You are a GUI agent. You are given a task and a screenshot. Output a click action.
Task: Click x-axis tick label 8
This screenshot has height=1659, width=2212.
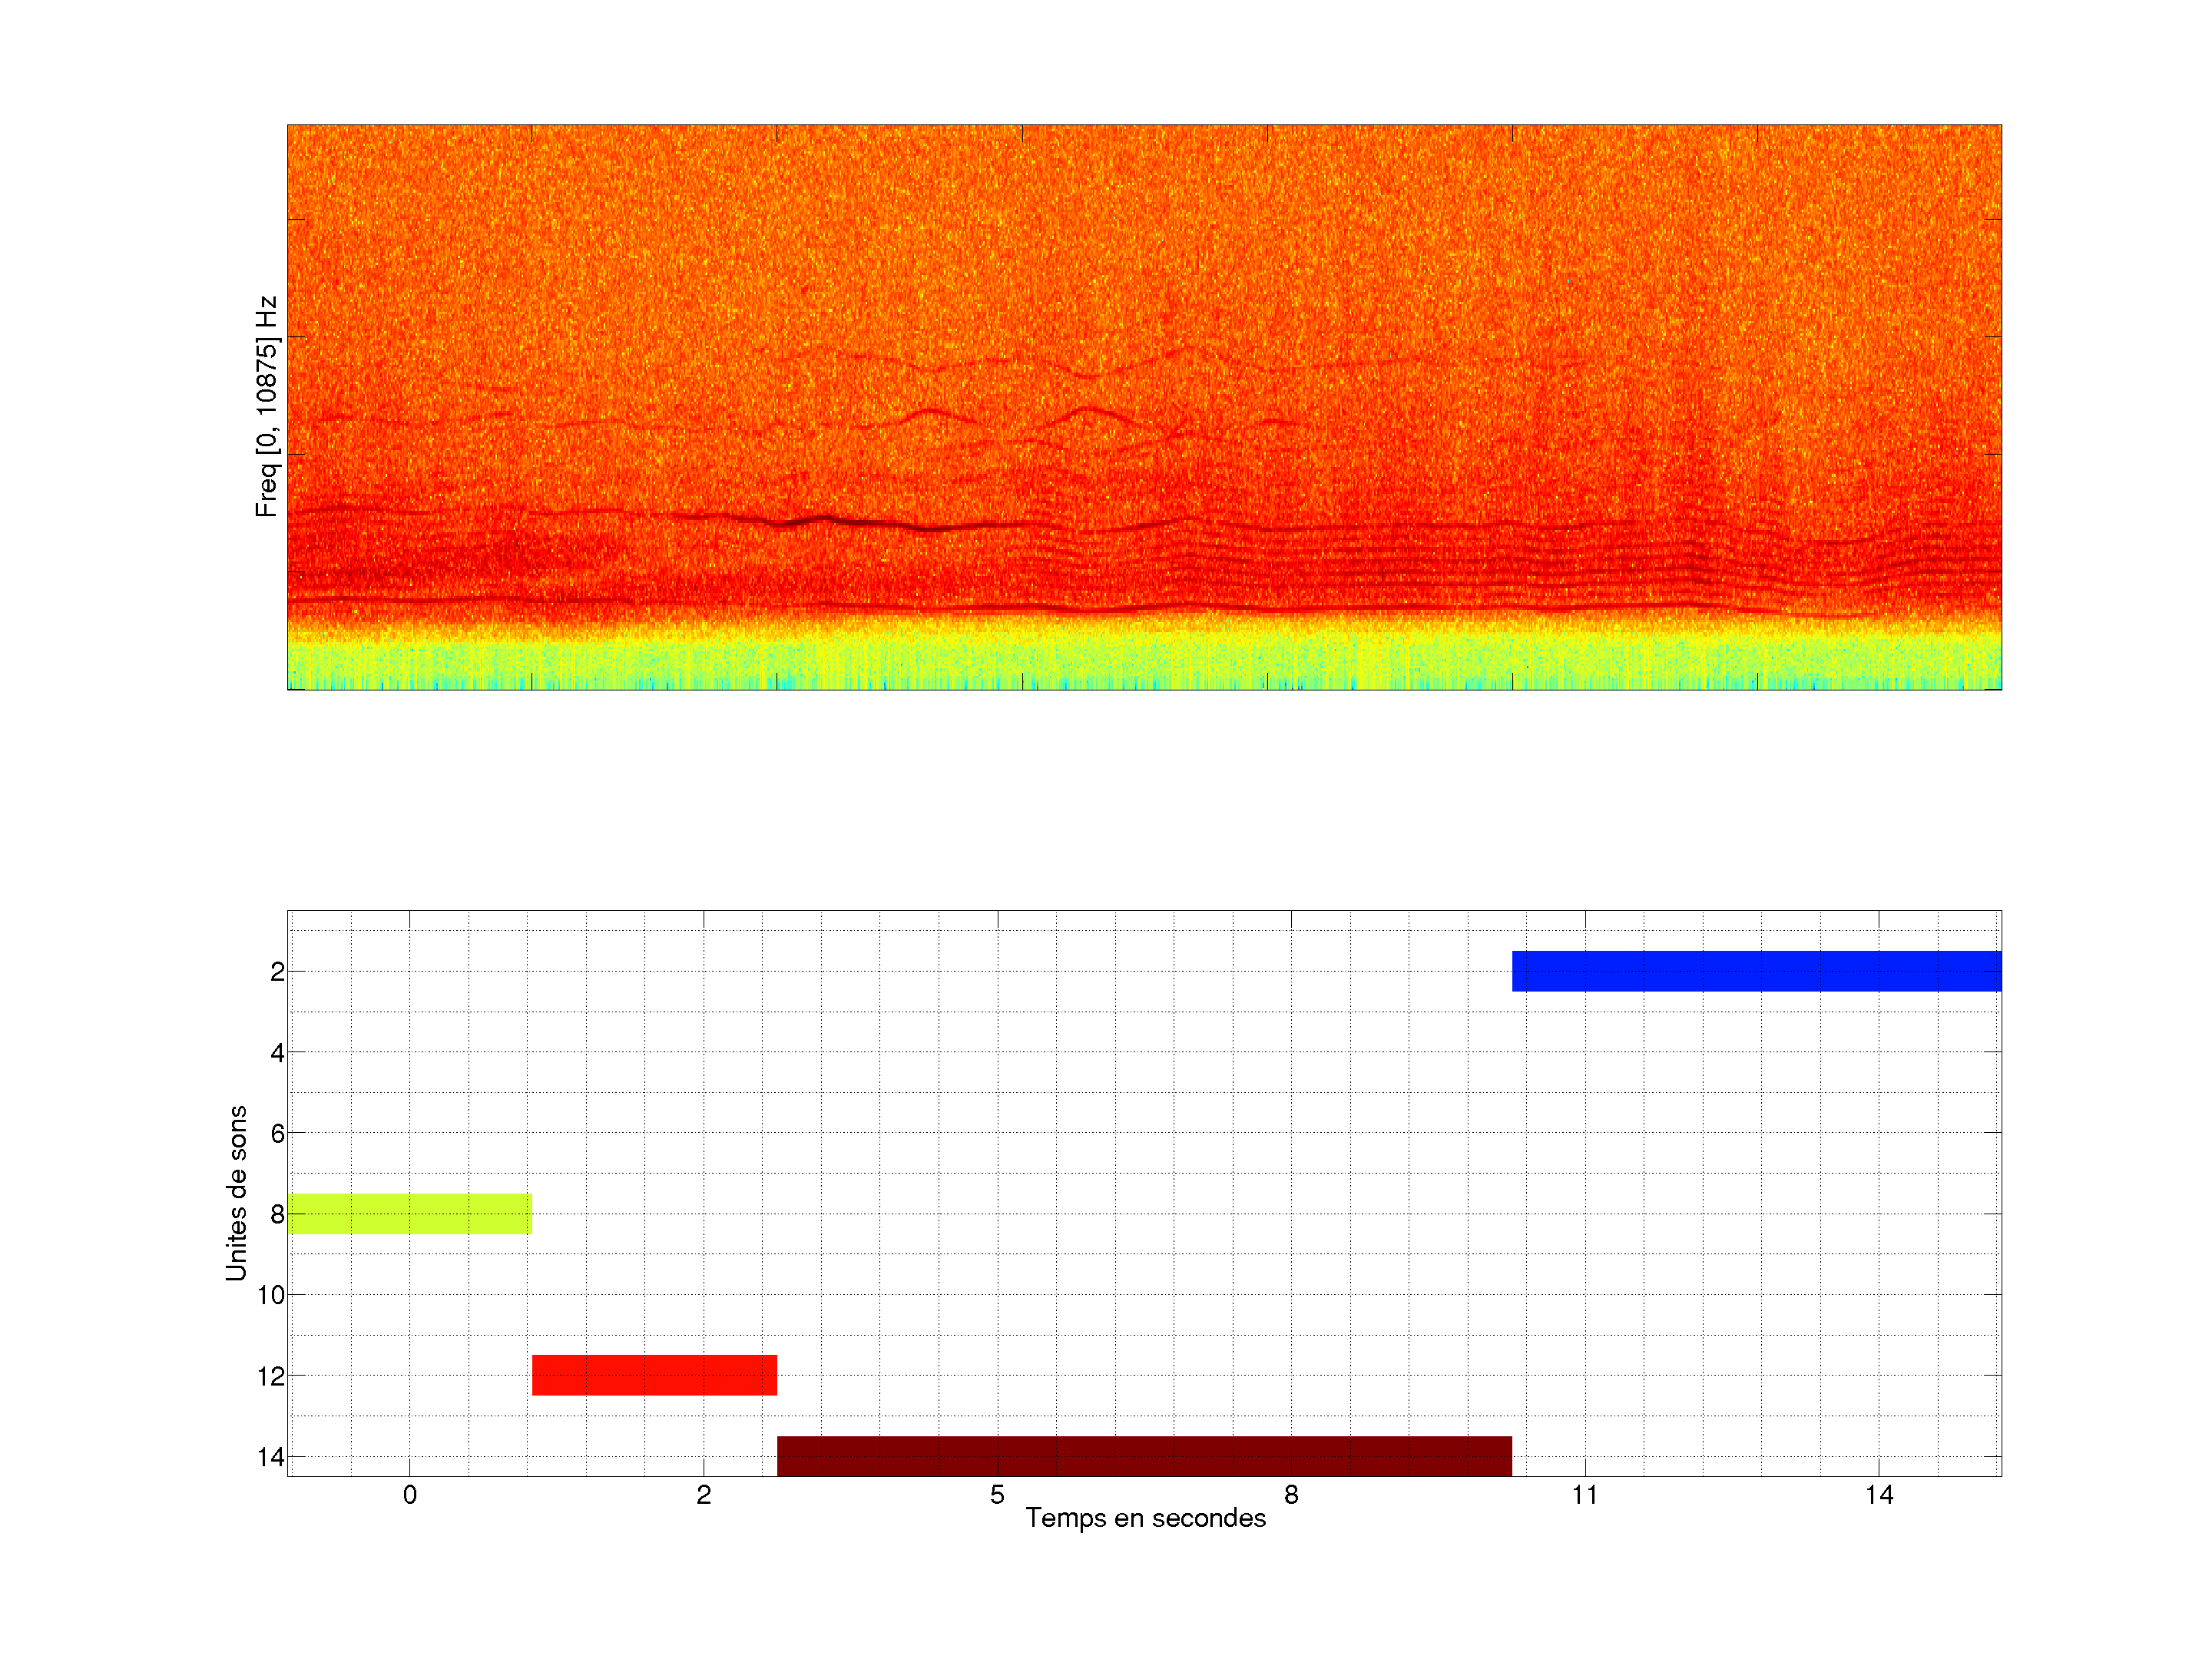tap(1291, 1495)
